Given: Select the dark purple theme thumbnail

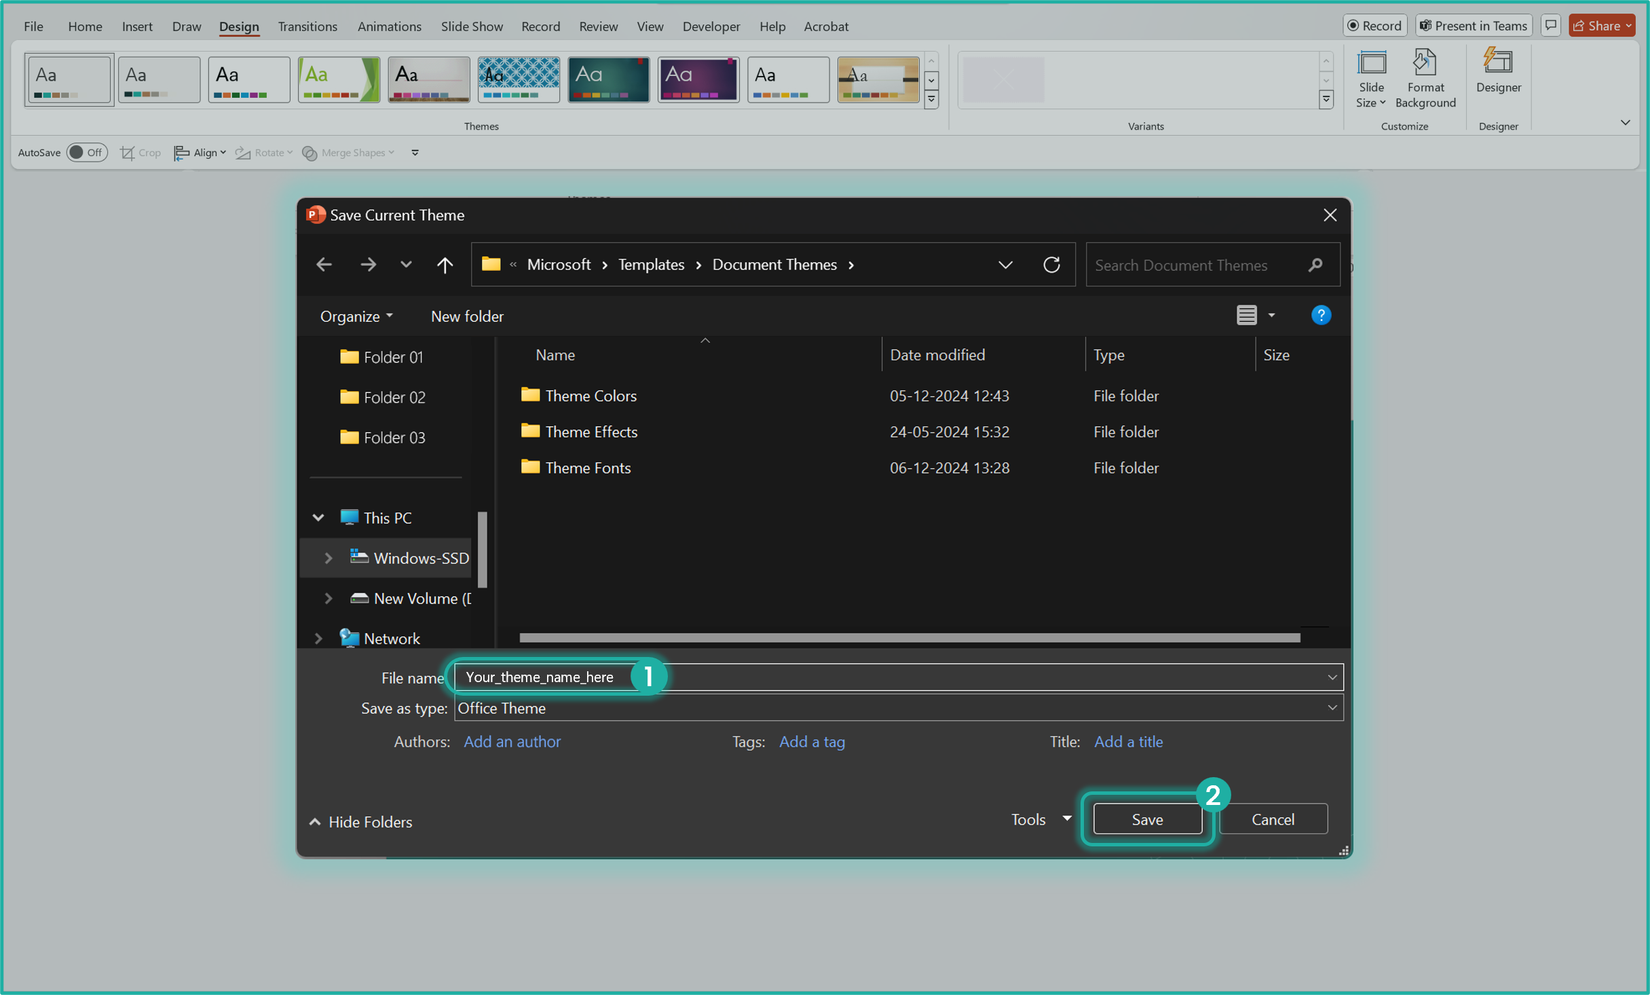Looking at the screenshot, I should [698, 79].
